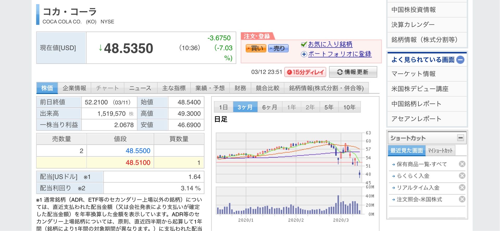Open 中国株投資情報 in sidebar
Viewport: 500px width, 231px height.
(x=414, y=10)
